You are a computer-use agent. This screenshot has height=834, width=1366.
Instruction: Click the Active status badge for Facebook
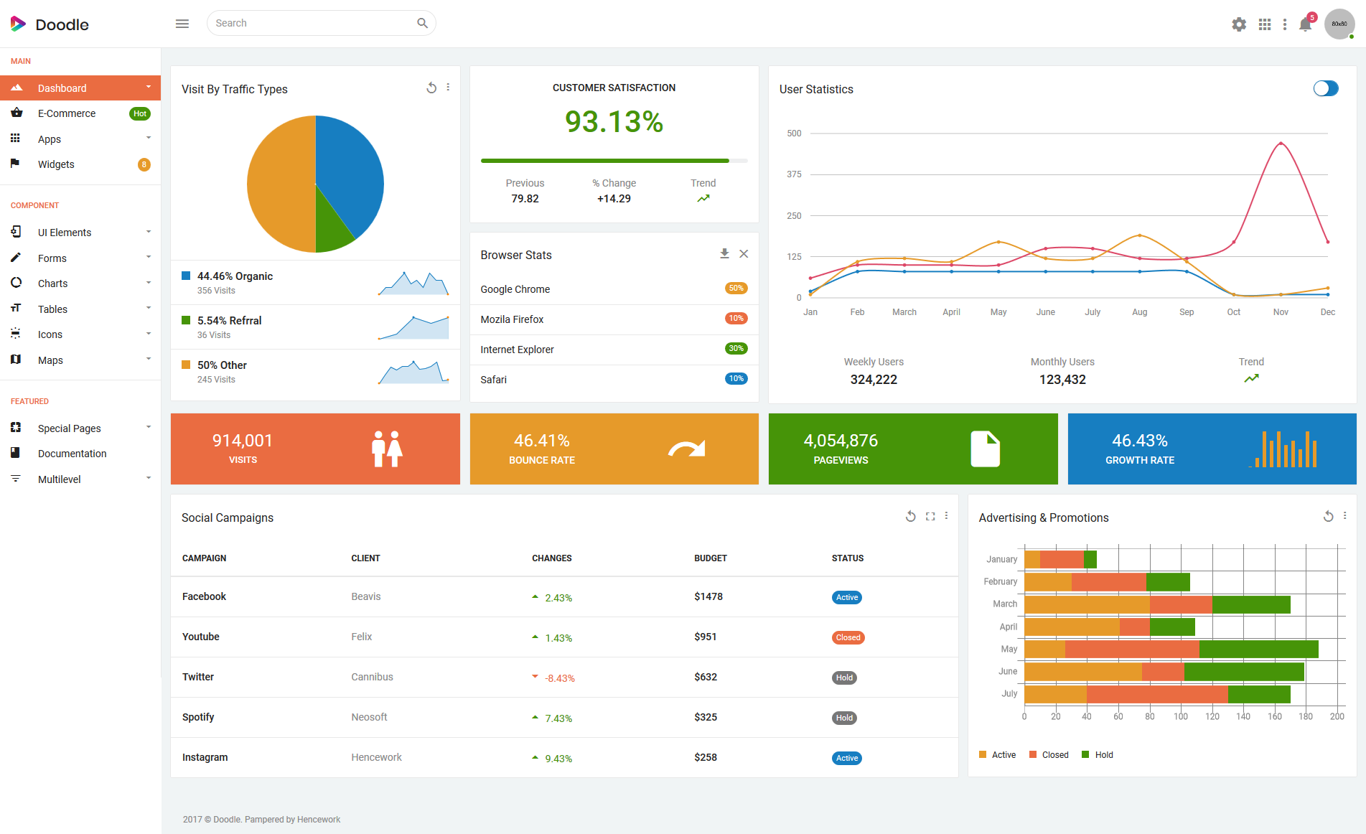pyautogui.click(x=847, y=597)
